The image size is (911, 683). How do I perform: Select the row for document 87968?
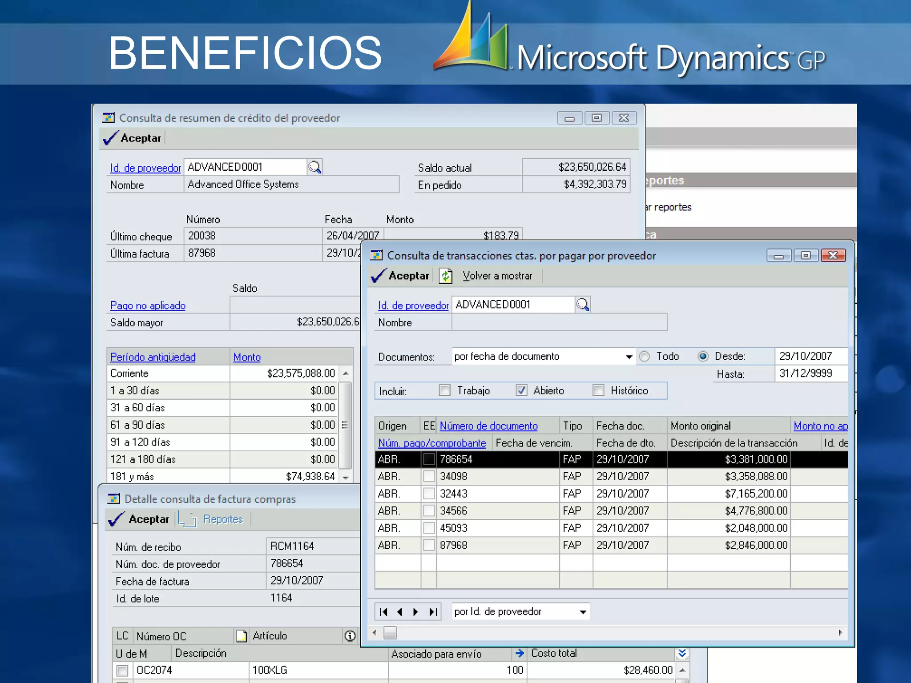pos(611,545)
